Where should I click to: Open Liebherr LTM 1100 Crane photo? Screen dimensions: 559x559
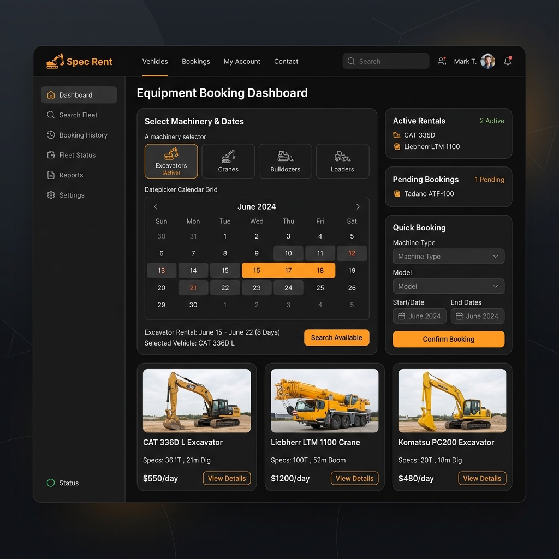pyautogui.click(x=324, y=401)
